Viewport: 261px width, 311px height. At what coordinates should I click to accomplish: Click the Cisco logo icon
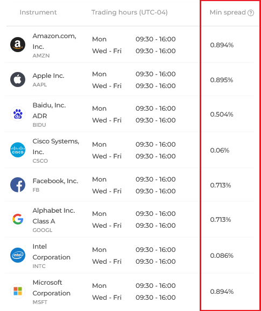click(18, 150)
